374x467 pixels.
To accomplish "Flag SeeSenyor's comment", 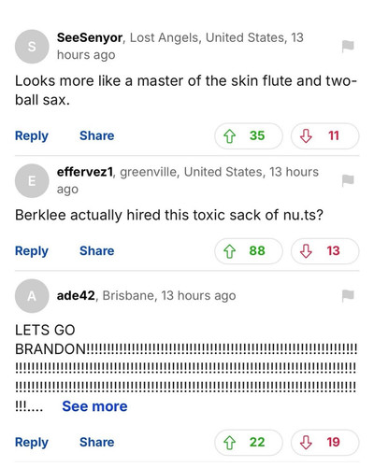I will (348, 47).
